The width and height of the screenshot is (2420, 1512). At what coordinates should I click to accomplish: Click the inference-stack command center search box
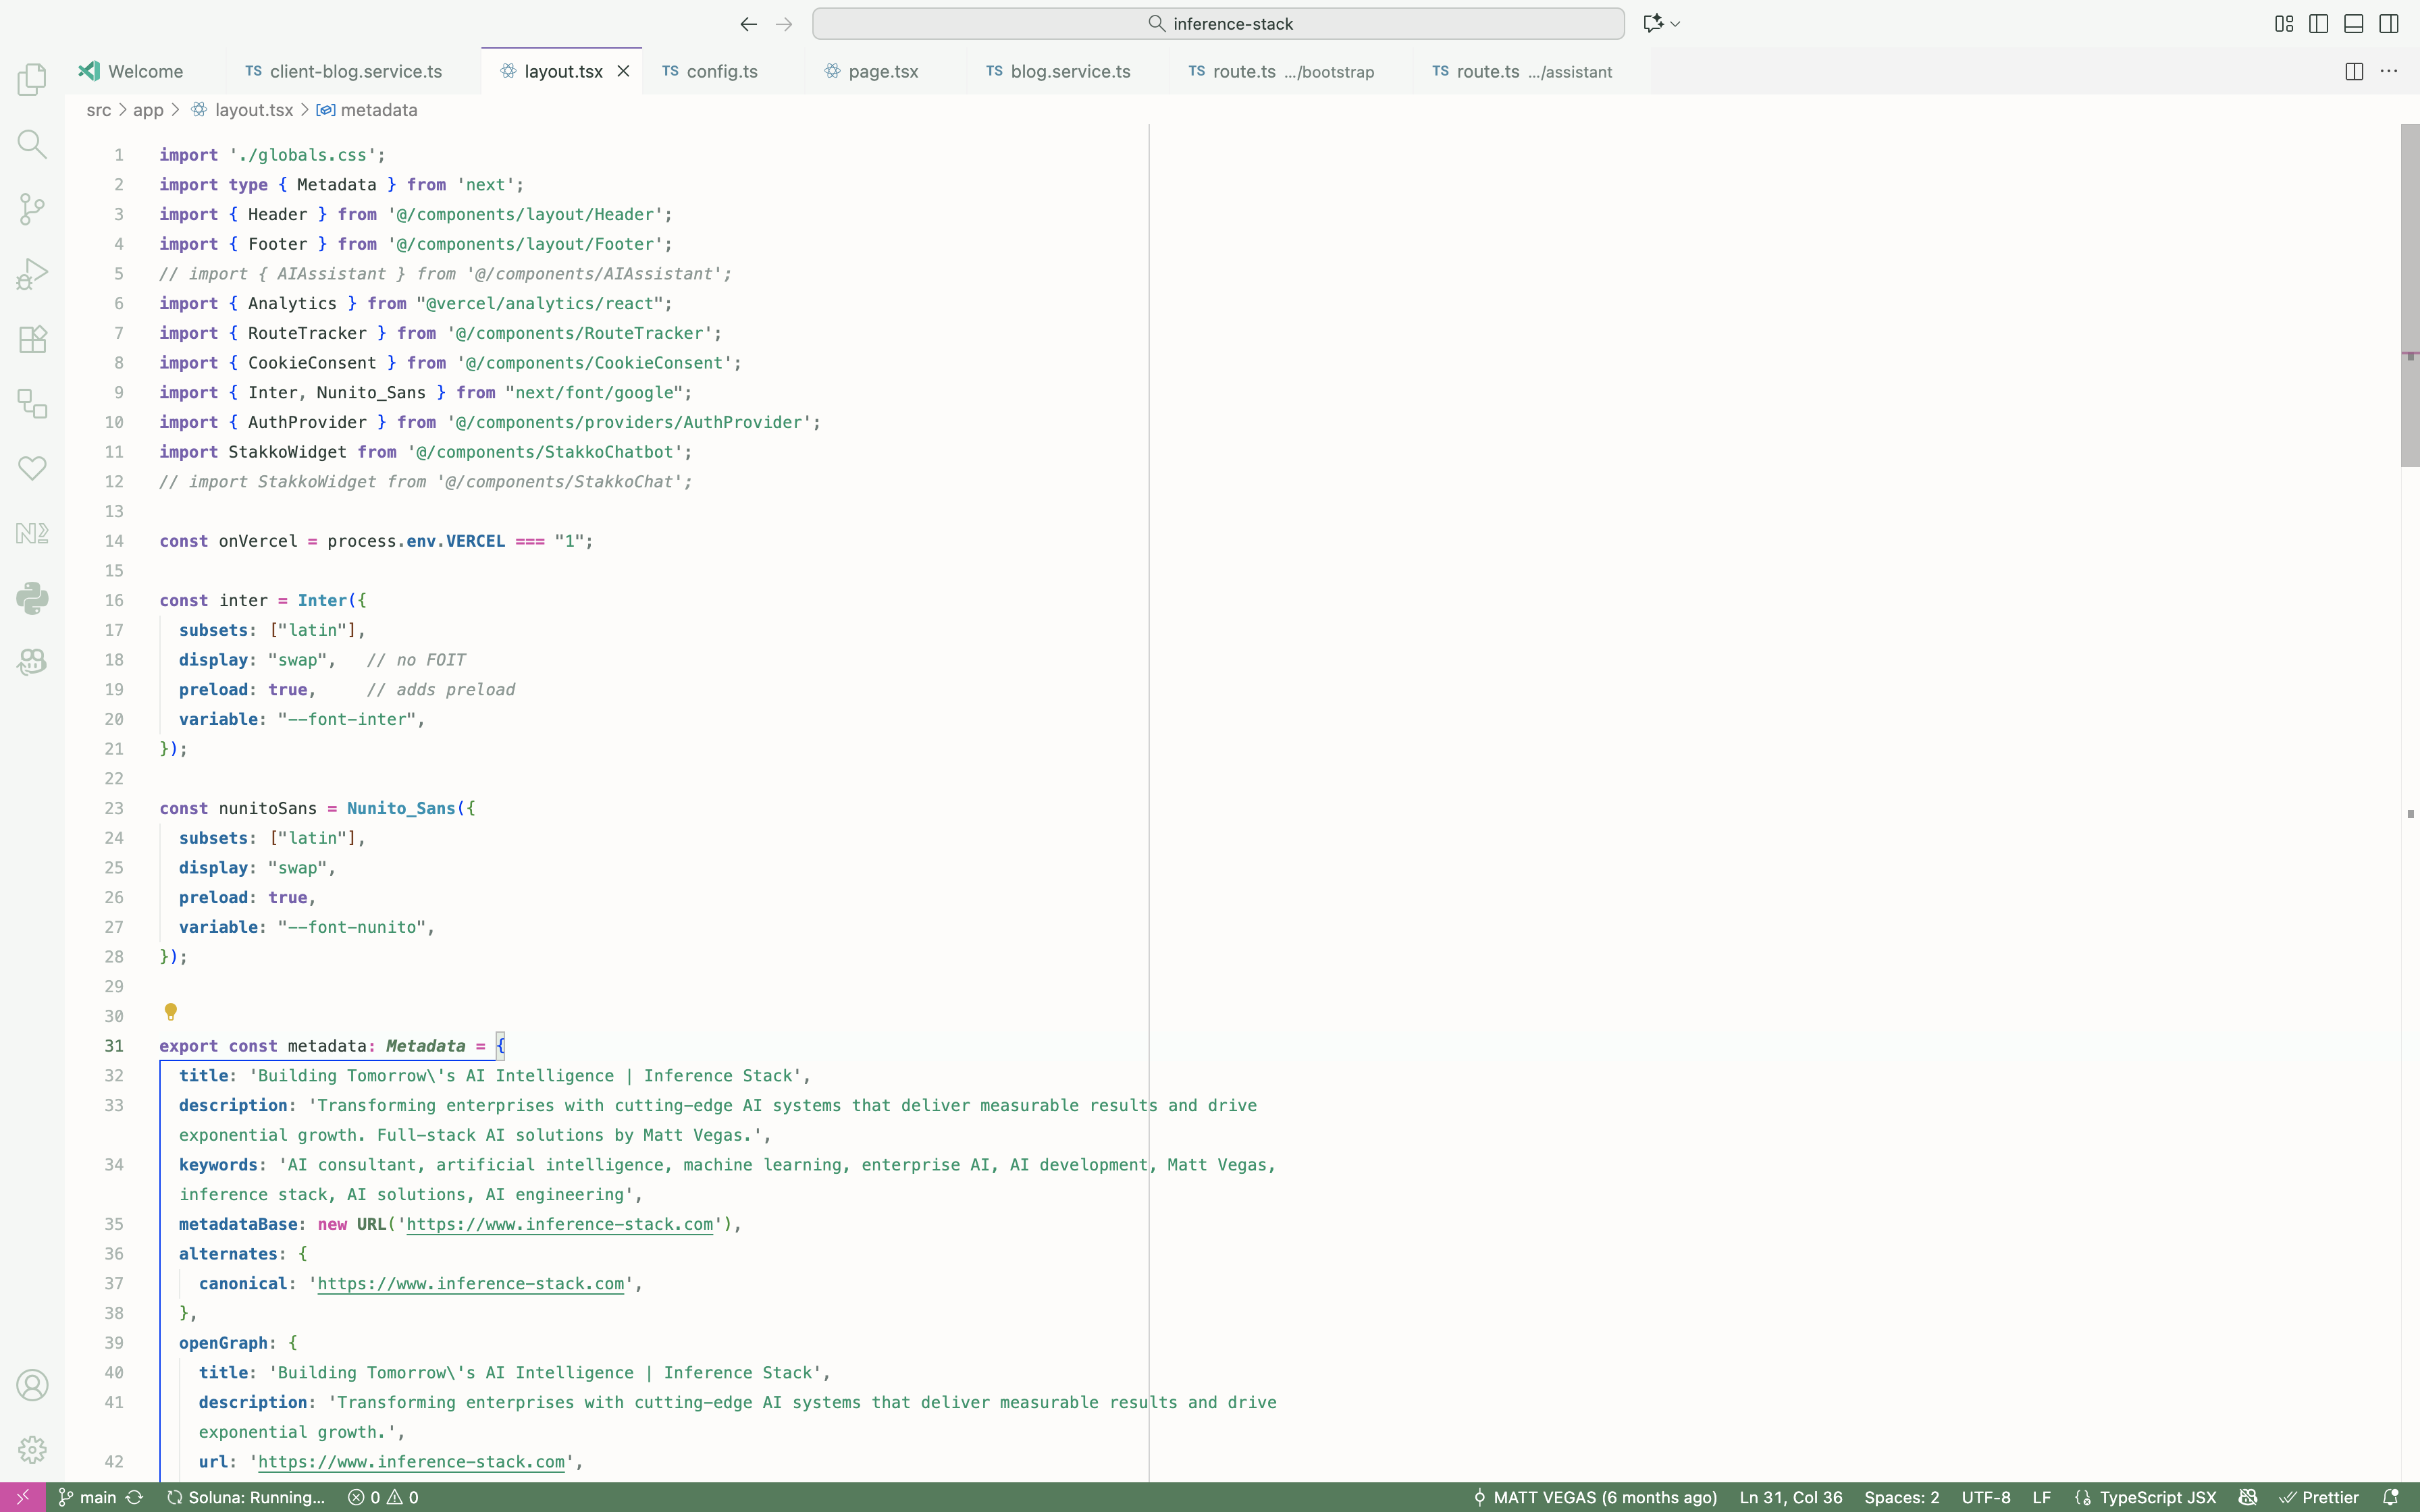(1218, 23)
